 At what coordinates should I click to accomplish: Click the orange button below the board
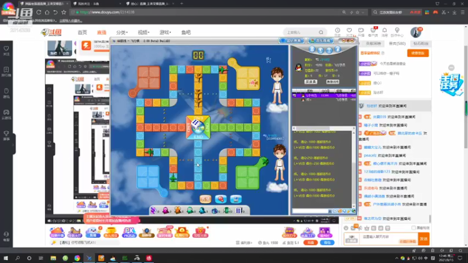205,199
